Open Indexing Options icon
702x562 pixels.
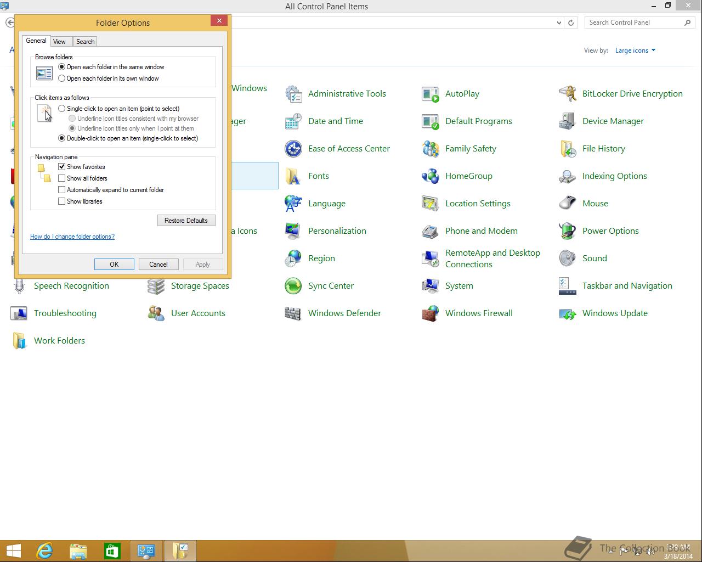568,176
